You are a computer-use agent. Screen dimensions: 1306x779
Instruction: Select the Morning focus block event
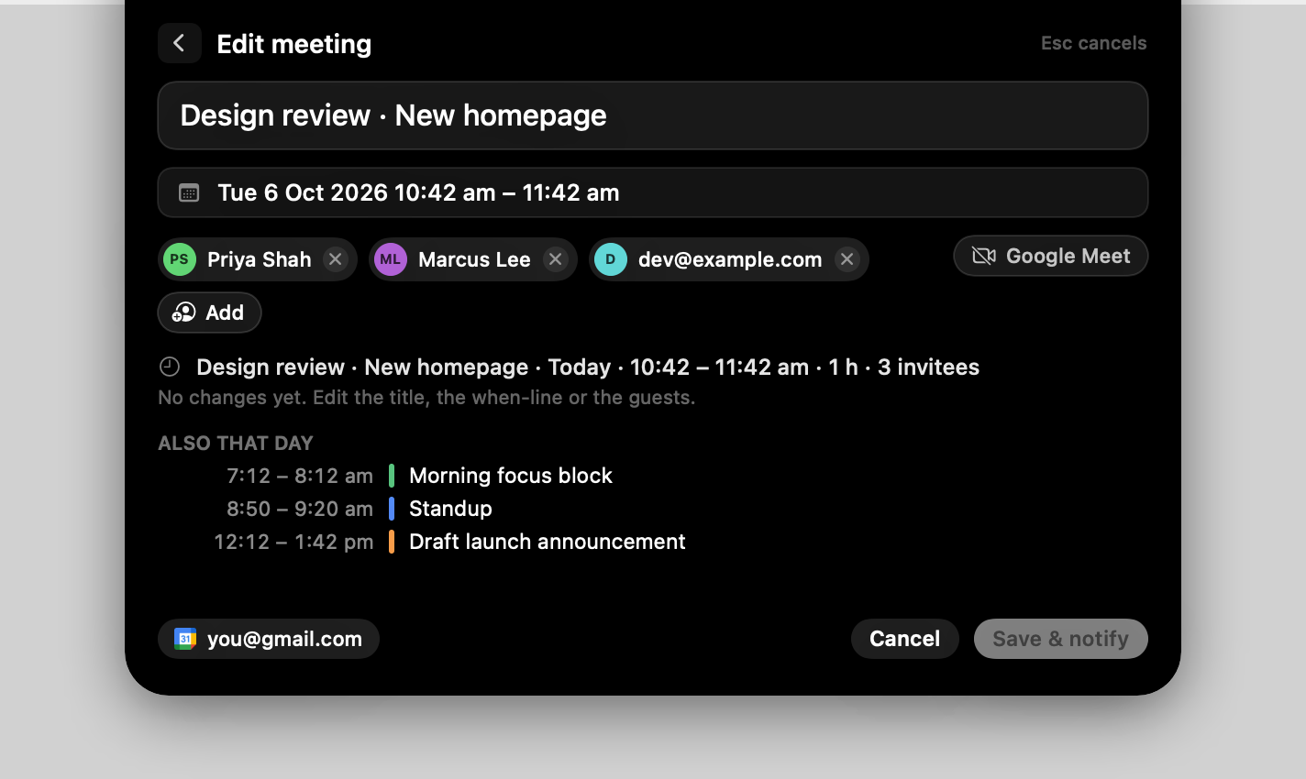(x=511, y=476)
